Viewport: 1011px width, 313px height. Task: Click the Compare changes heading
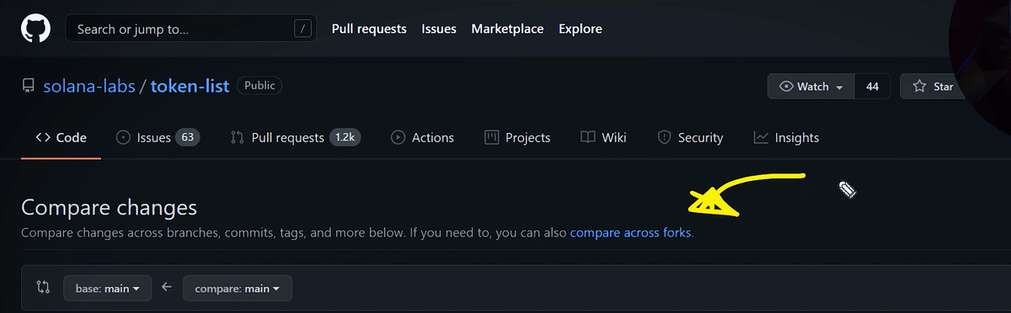point(109,207)
